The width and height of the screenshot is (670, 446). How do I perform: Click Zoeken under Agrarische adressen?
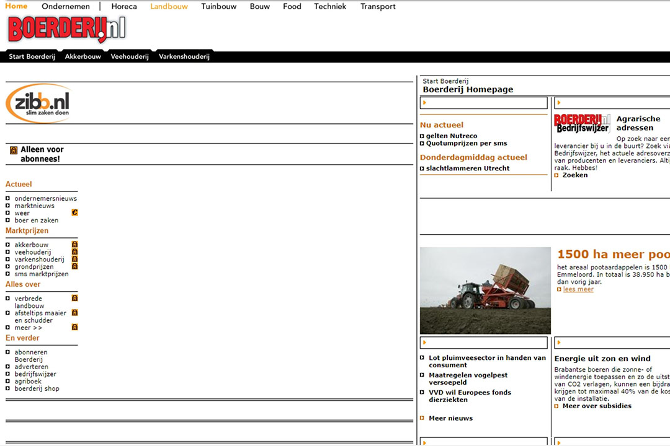click(574, 175)
